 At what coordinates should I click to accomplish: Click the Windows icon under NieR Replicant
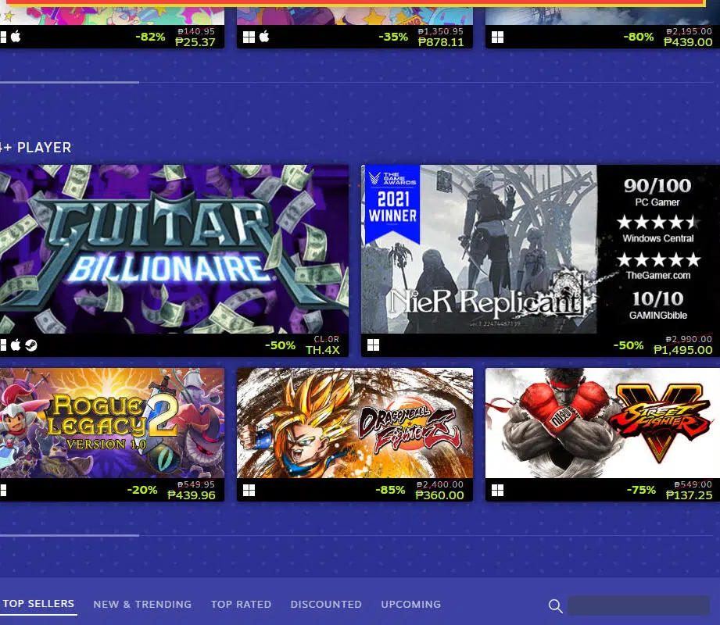[374, 345]
